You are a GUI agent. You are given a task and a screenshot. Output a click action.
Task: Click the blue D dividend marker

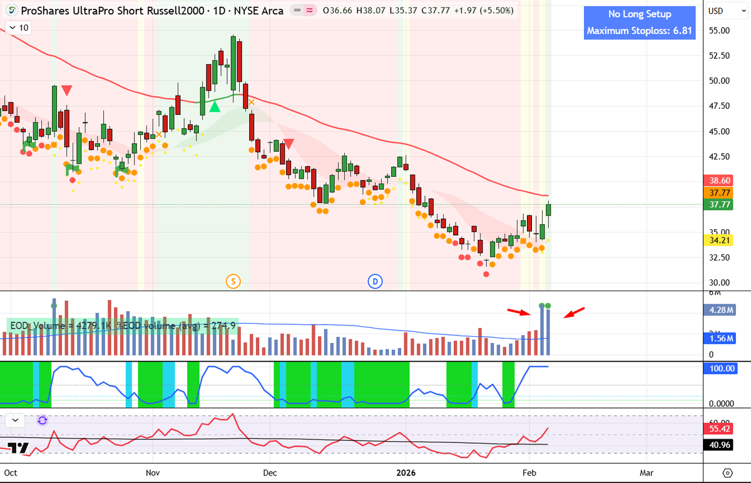coord(375,282)
